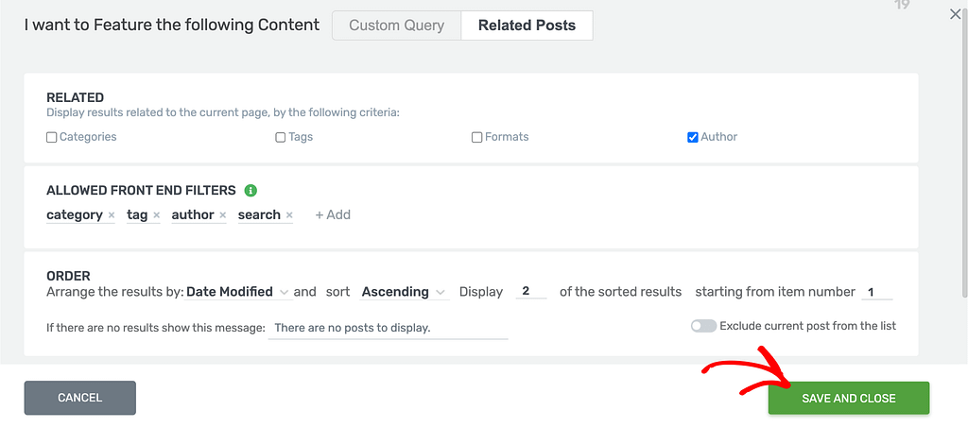968x427 pixels.
Task: Close the dialog with the X icon
Action: coord(955,14)
